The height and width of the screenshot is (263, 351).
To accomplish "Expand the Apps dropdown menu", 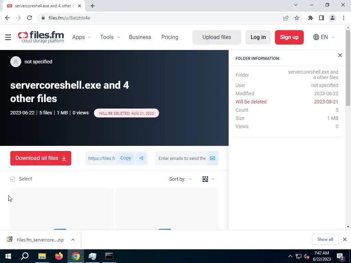I will click(x=82, y=37).
